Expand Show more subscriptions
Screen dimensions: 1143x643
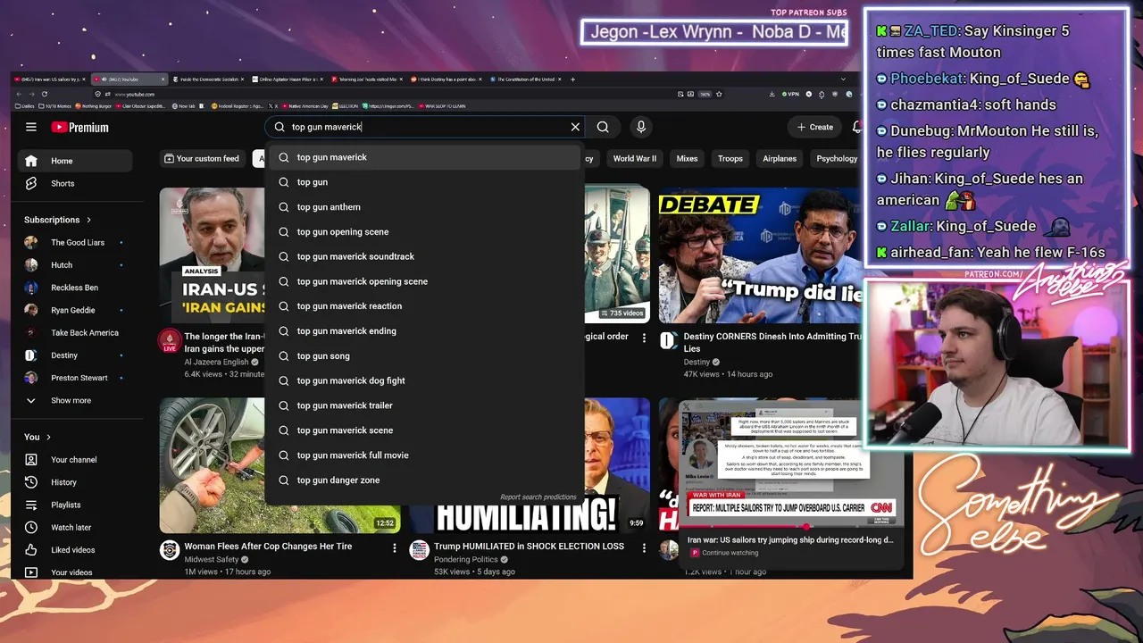point(75,400)
